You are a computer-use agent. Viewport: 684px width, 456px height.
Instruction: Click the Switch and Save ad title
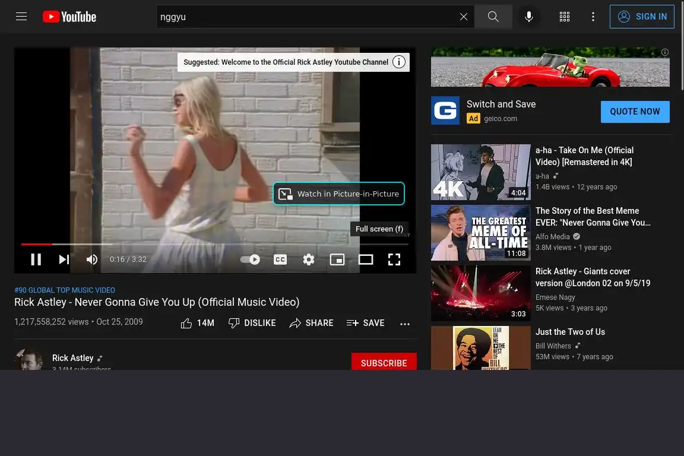(501, 104)
